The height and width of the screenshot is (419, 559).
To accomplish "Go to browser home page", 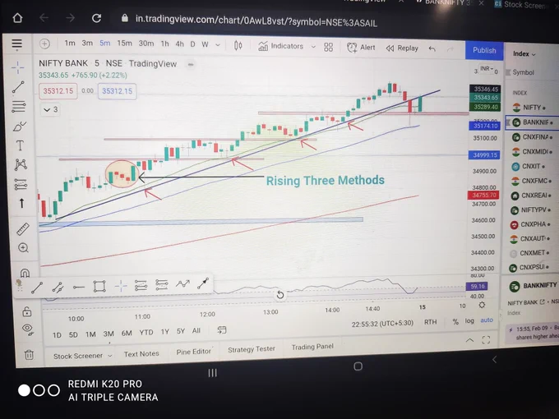I will click(17, 18).
